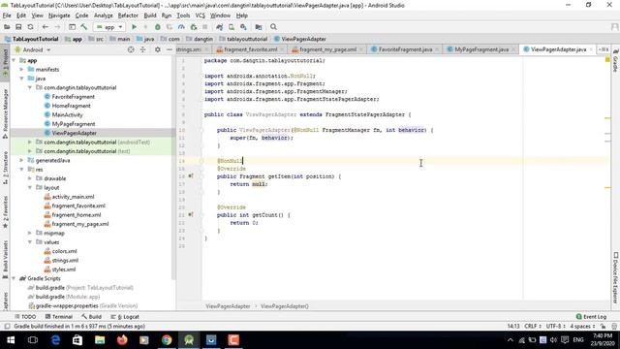Open the Android project view dropdown

(33, 49)
